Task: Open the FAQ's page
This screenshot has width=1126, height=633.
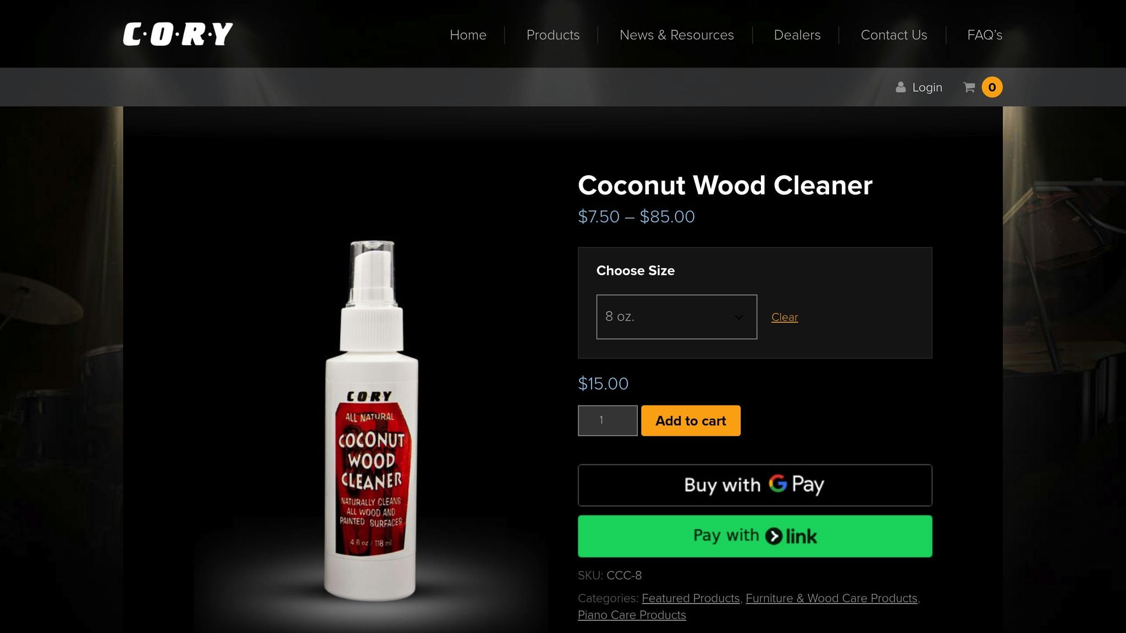Action: [x=985, y=35]
